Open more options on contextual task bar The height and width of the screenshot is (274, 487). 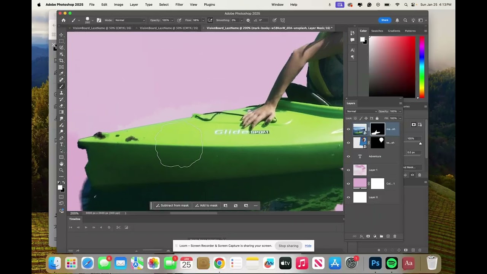click(x=256, y=205)
